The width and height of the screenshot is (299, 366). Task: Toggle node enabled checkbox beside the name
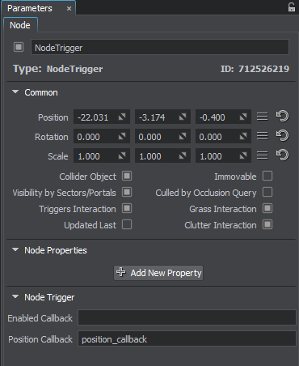click(19, 47)
